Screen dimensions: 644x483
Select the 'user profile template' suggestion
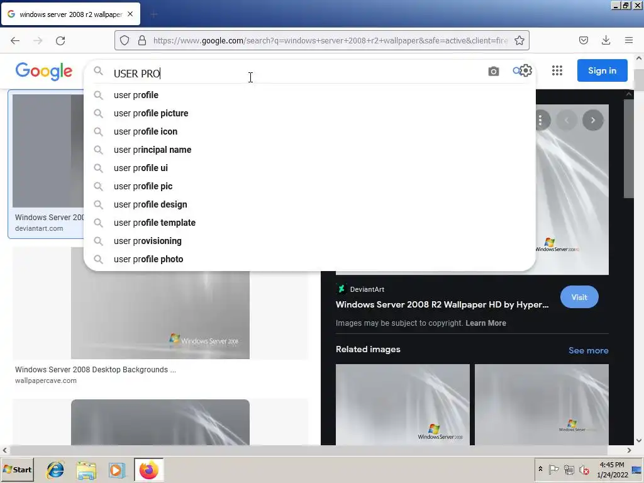(309, 223)
